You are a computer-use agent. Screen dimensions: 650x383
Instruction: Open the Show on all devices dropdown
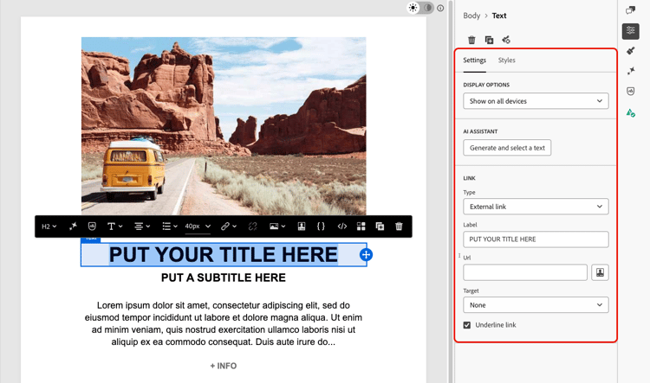[536, 101]
